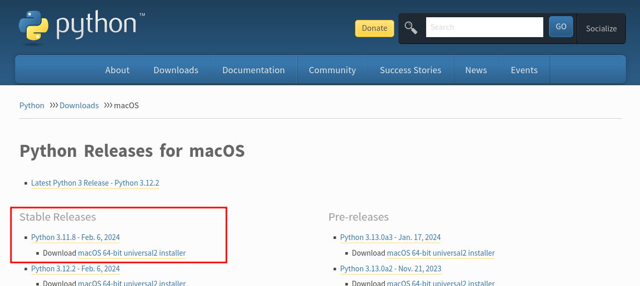Open the Latest Python 3 Release link
The image size is (640, 286).
(x=95, y=183)
